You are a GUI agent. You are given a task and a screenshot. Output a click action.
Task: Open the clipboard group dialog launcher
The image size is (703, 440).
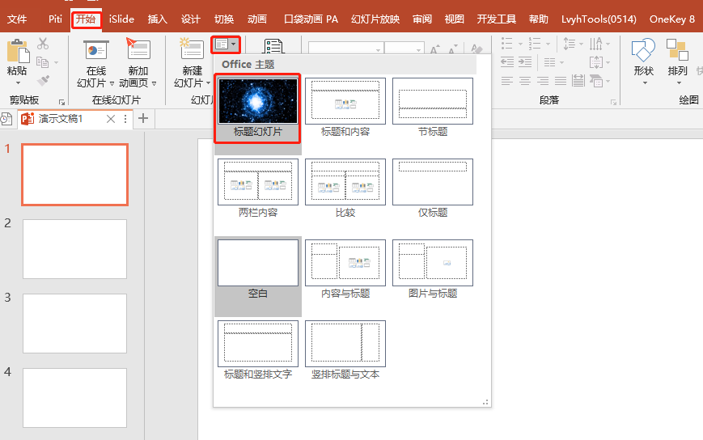point(61,102)
